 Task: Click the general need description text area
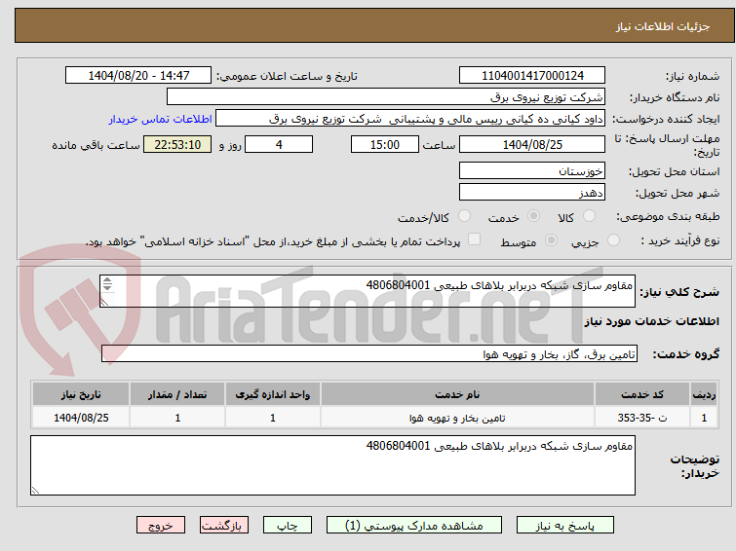[x=368, y=291]
